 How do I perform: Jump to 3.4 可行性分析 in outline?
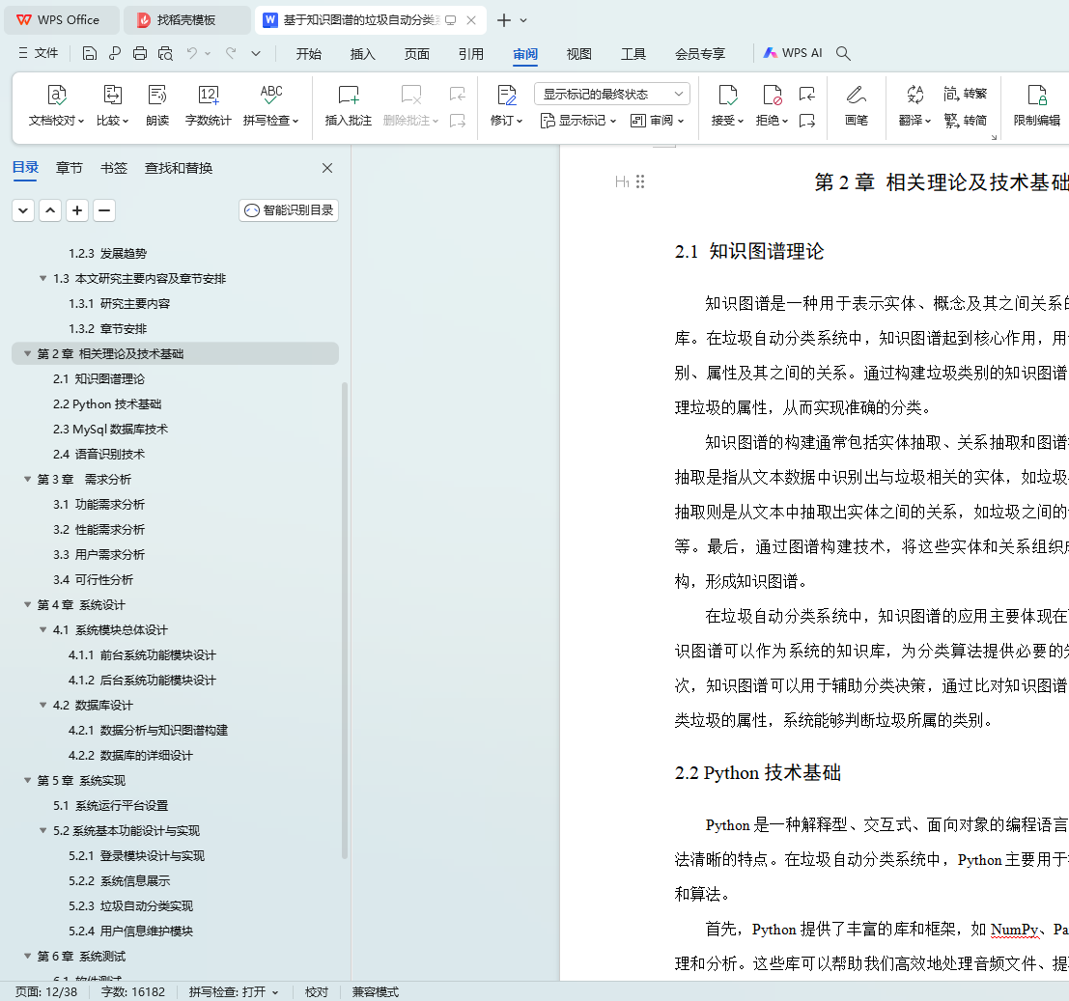(93, 580)
